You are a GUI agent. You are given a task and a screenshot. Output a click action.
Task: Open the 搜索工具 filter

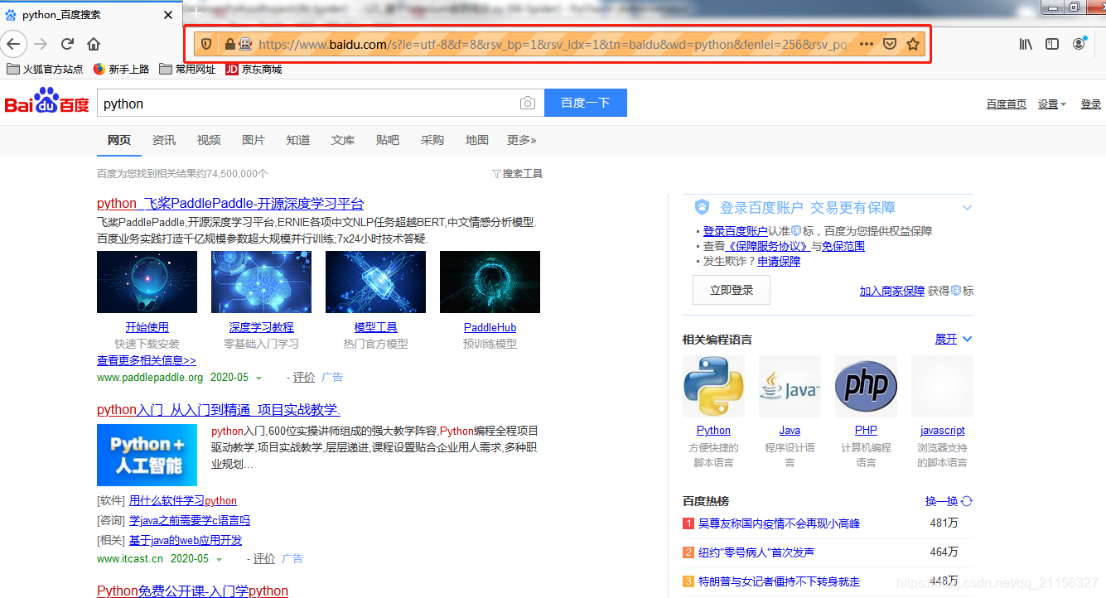tap(518, 174)
